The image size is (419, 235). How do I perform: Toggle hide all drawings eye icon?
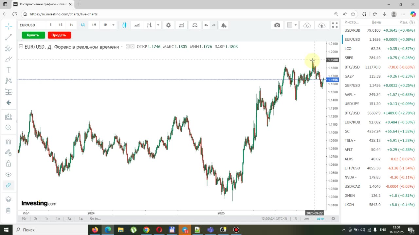[x=9, y=175]
